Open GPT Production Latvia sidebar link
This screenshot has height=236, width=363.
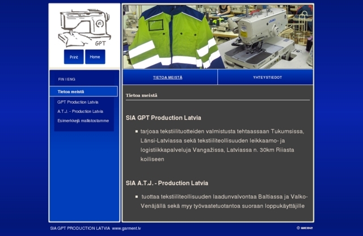tap(78, 102)
